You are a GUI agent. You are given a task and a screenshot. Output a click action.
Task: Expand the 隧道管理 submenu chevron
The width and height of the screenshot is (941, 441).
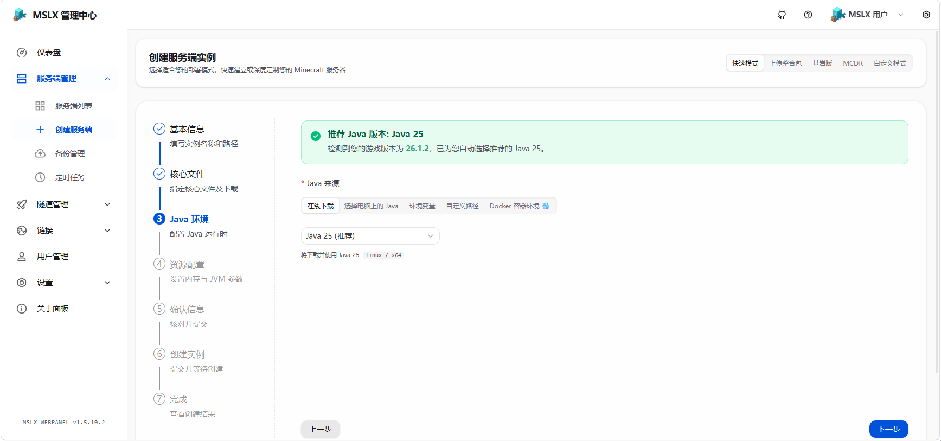click(107, 204)
